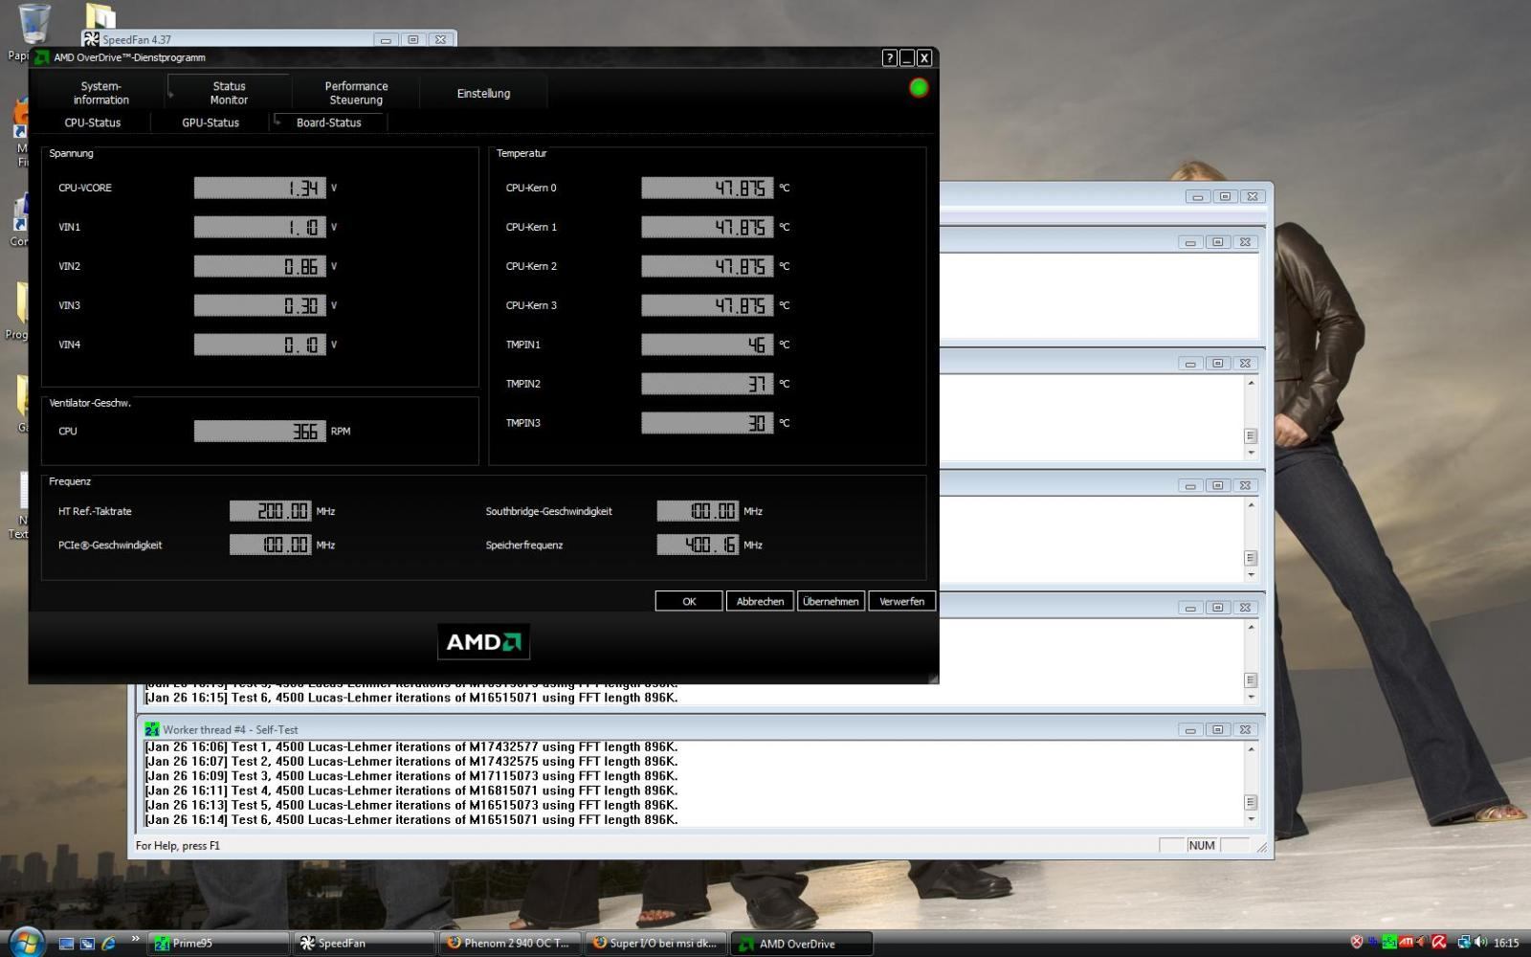
Task: Switch to Prime95 taskbar button
Action: pos(219,943)
